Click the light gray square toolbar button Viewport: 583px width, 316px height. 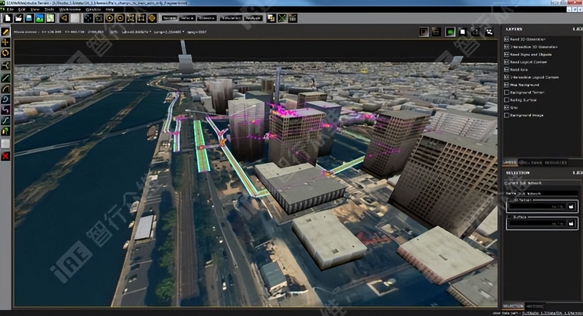(75, 18)
